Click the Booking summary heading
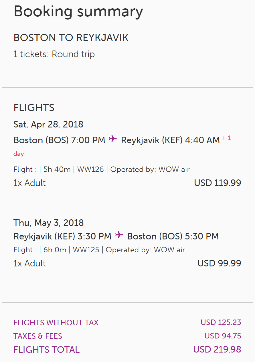 [x=78, y=12]
